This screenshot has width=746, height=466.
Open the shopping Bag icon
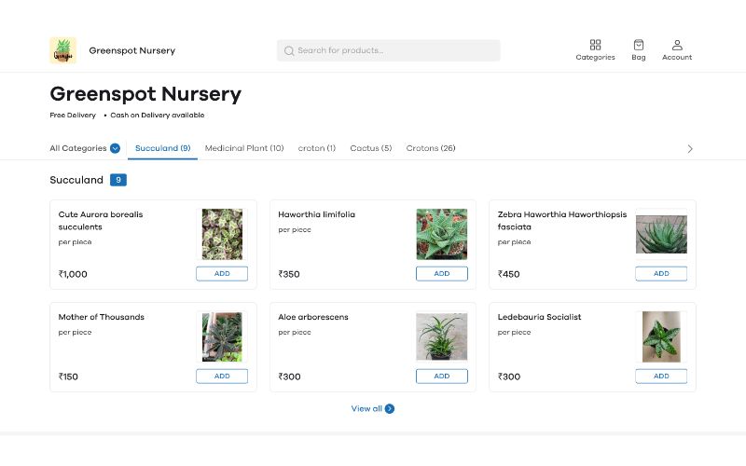coord(639,45)
